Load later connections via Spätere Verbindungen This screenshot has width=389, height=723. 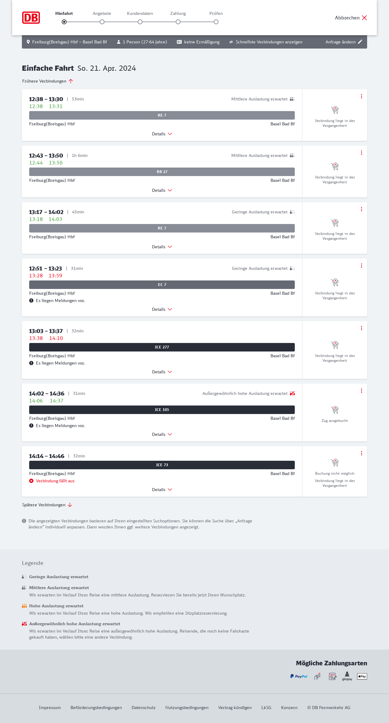click(47, 505)
